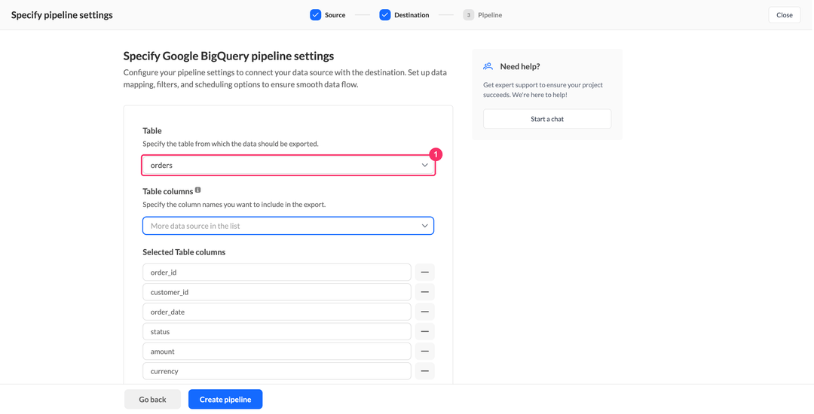
Task: Go to the Source step label
Action: tap(335, 15)
